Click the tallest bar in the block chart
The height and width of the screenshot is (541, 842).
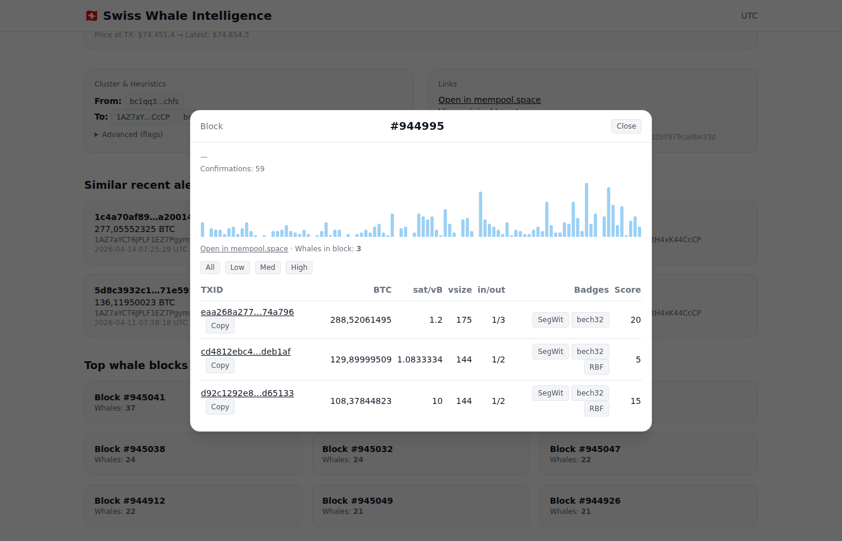point(586,210)
